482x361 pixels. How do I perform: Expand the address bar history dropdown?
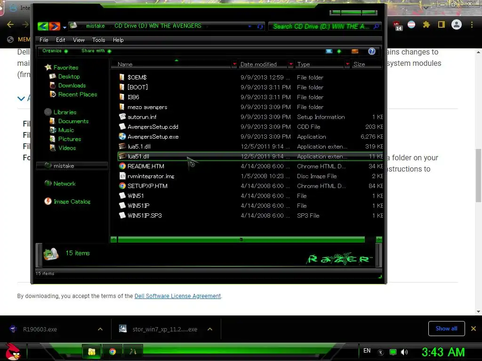(249, 27)
